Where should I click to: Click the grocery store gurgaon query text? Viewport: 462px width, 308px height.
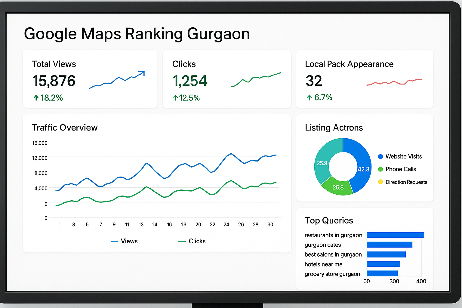tap(332, 274)
